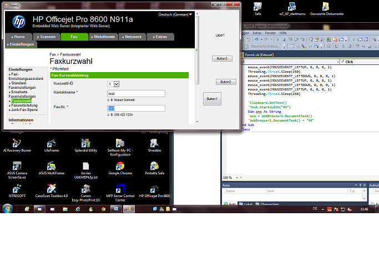Open Error List toolbar icon
This screenshot has width=379, height=272.
point(335,39)
